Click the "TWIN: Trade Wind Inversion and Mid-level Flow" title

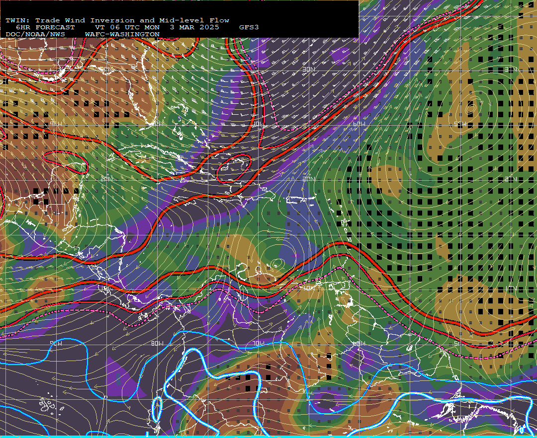[x=117, y=20]
